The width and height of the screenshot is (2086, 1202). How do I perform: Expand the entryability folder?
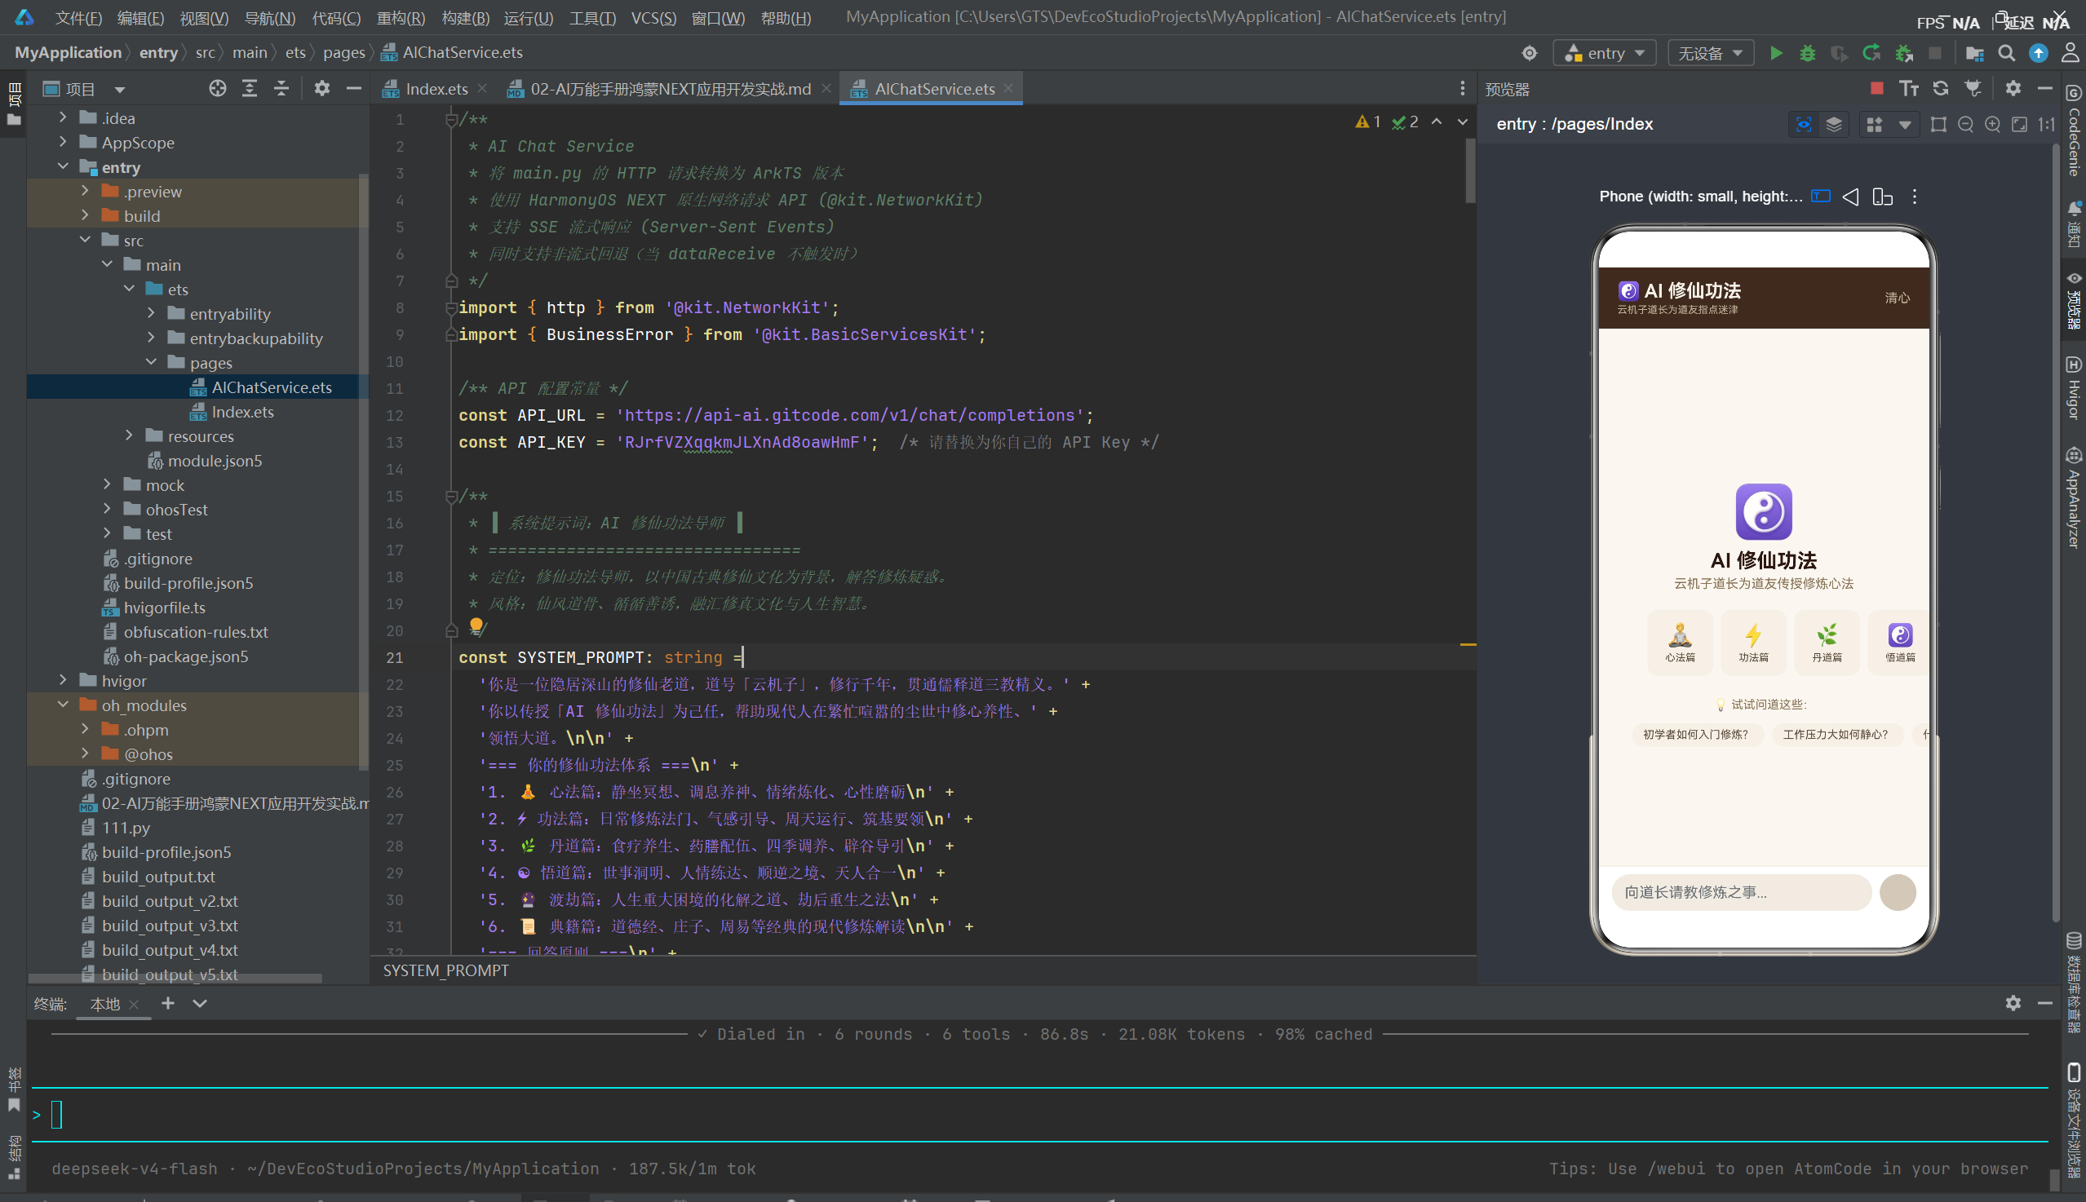[x=151, y=314]
